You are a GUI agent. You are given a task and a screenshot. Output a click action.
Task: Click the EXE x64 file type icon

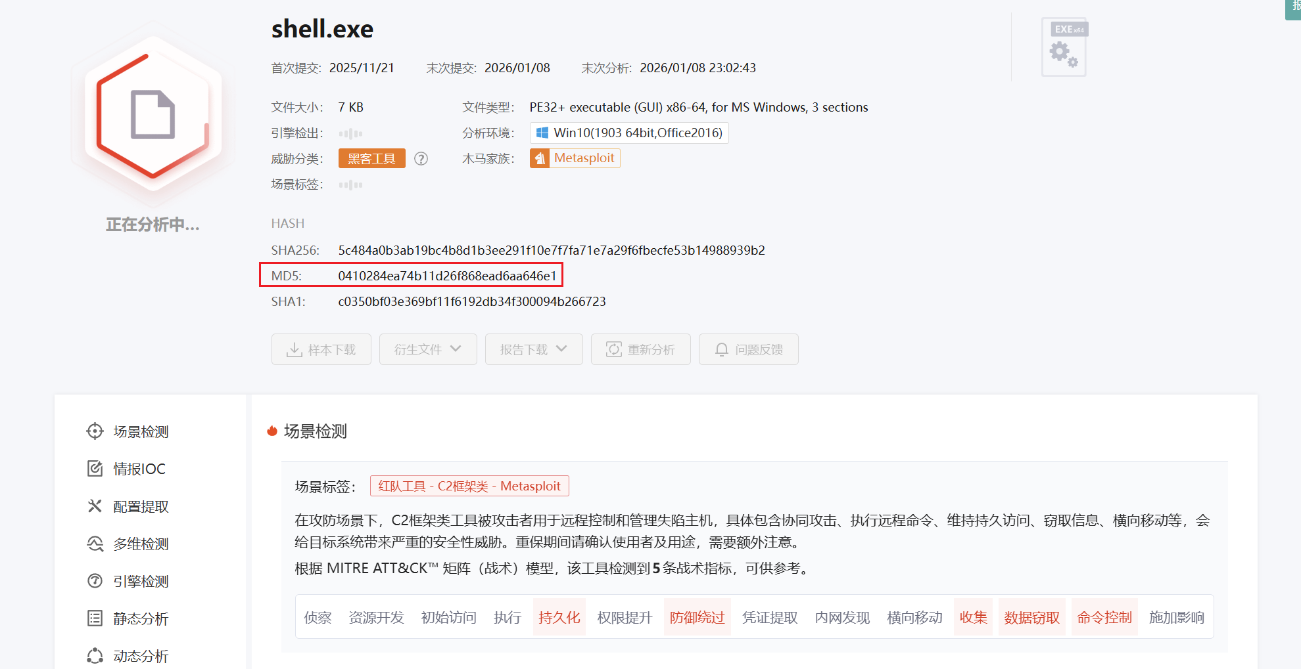tap(1064, 47)
